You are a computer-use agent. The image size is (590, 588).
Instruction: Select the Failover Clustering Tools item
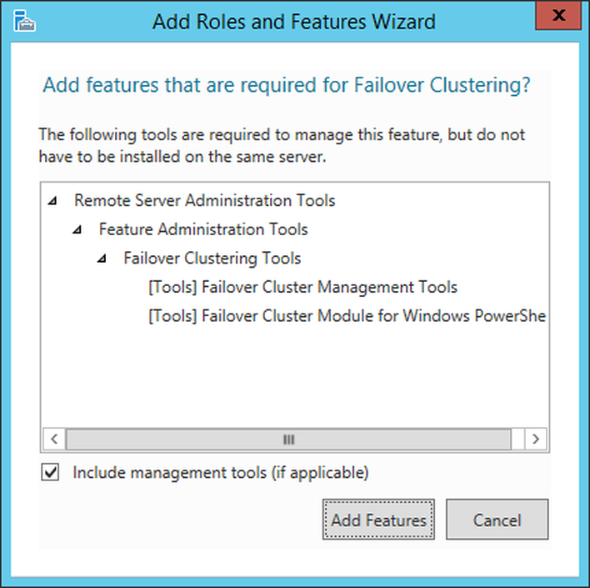pos(212,259)
